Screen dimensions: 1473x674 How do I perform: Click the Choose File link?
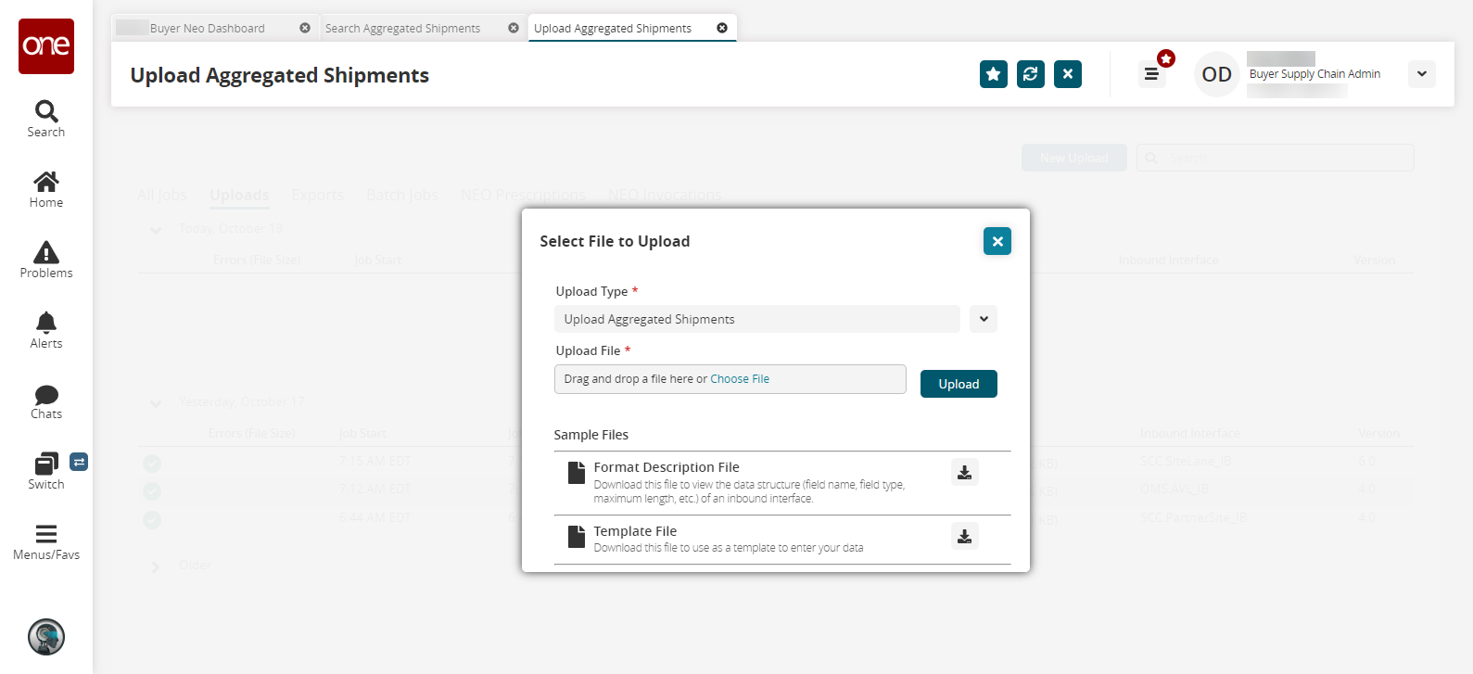coord(740,379)
